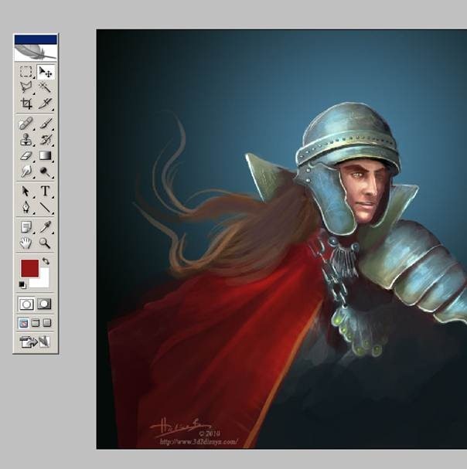
Task: Switch to Full Screen Mode
Action: click(47, 323)
